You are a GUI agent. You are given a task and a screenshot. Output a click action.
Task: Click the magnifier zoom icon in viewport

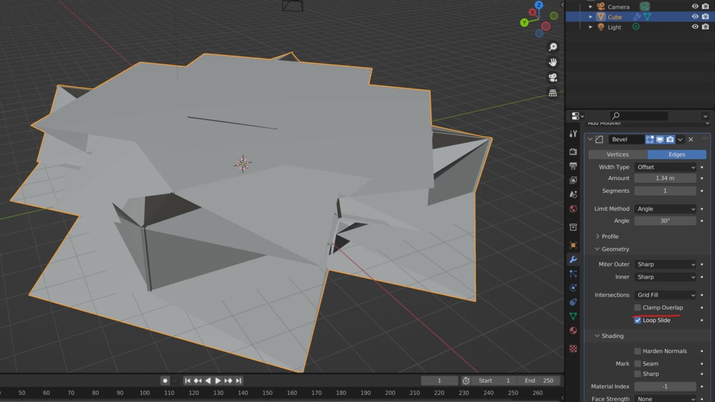tap(553, 47)
